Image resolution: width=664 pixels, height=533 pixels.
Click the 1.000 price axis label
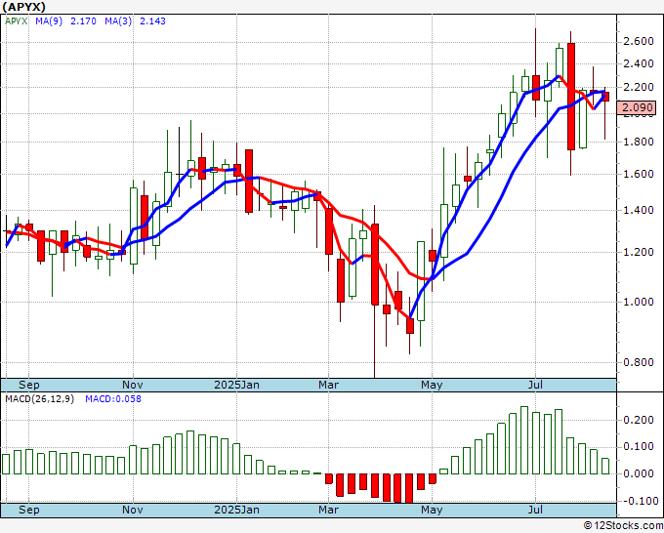tap(639, 302)
